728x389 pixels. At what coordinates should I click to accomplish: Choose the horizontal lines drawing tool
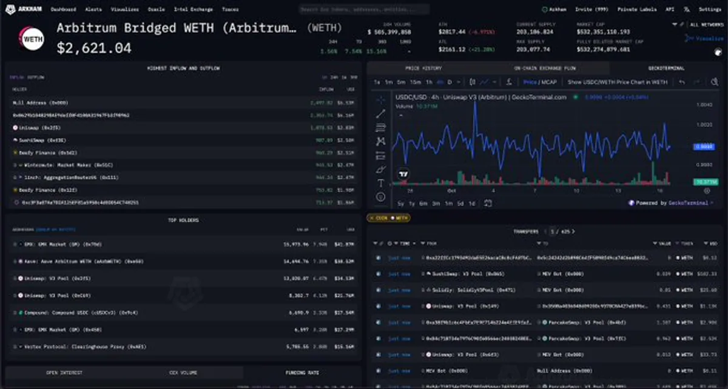(x=380, y=127)
